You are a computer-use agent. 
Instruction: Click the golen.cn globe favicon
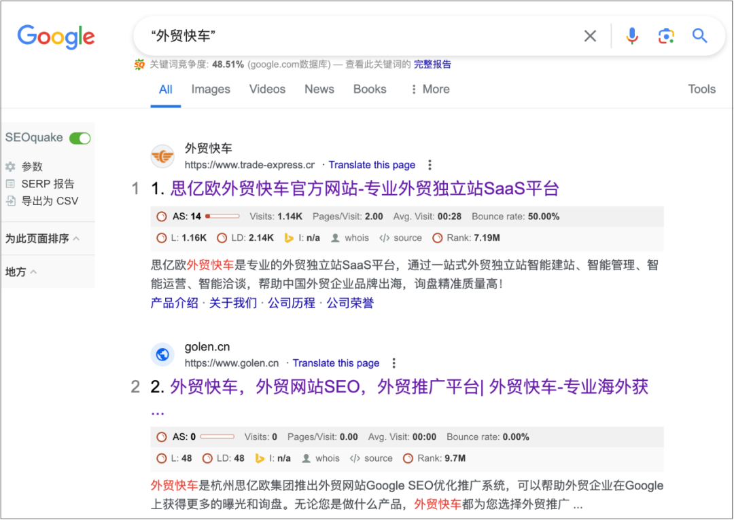tap(162, 354)
